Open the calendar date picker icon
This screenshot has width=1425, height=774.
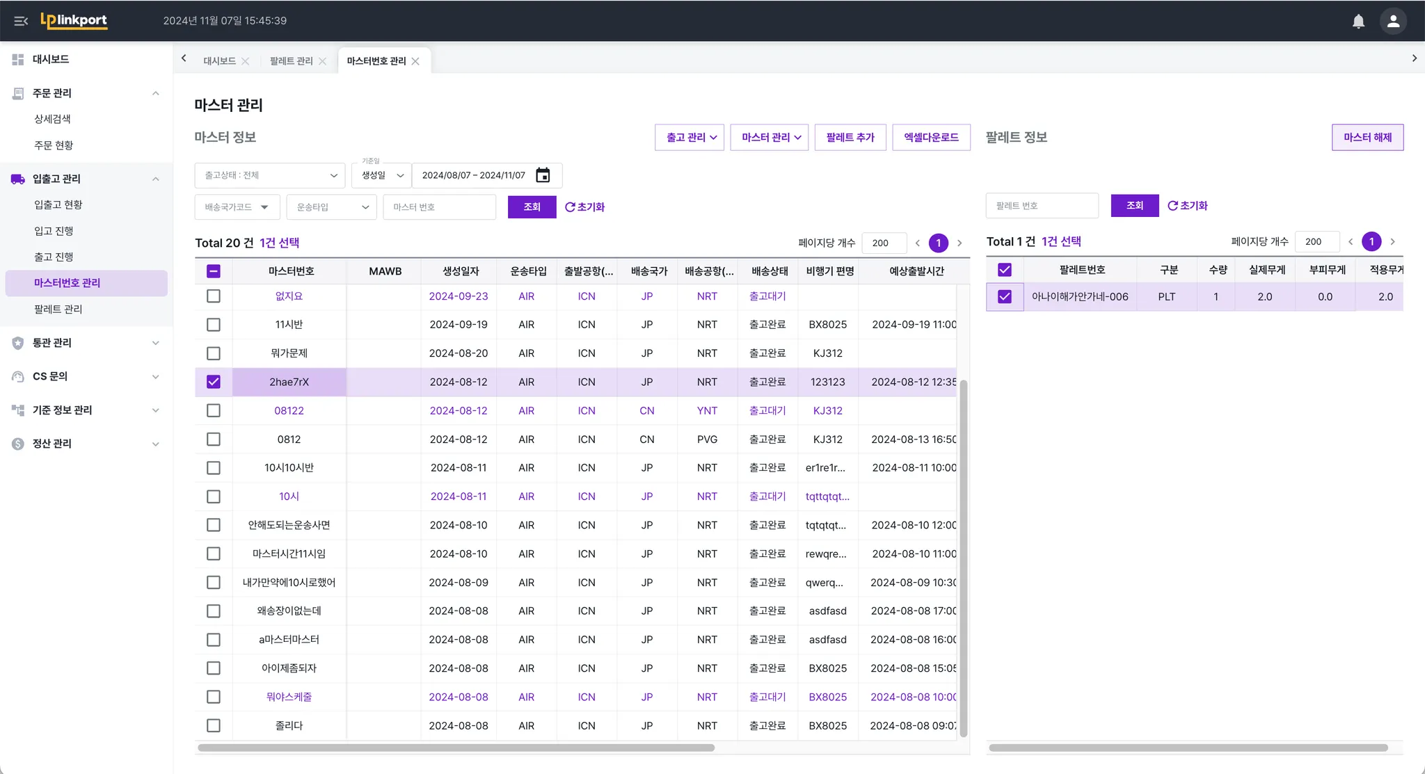[x=543, y=175]
